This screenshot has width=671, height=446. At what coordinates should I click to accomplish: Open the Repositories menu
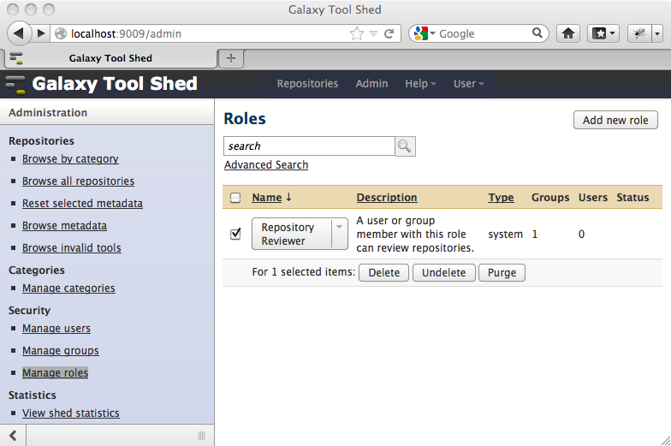coord(307,84)
